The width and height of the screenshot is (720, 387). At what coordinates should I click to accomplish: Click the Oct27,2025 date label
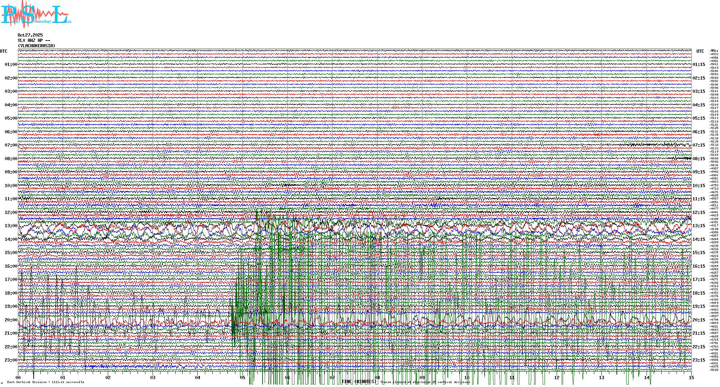(x=30, y=35)
